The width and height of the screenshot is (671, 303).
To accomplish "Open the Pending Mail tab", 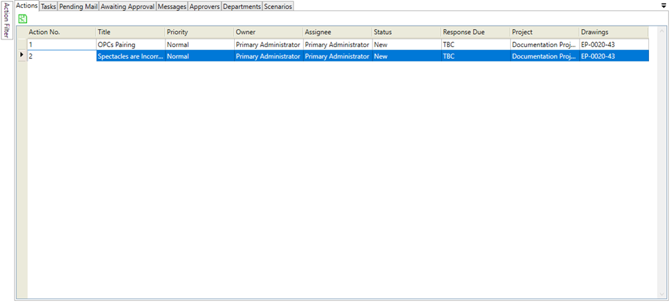I will pos(78,6).
